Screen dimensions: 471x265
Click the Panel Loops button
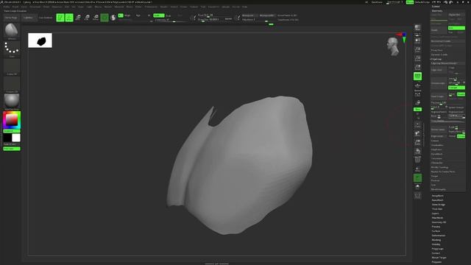[x=439, y=96]
